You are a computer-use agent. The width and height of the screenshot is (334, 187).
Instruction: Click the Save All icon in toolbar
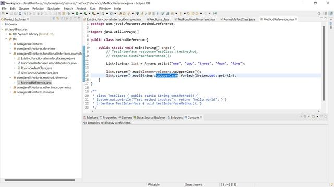[15, 14]
